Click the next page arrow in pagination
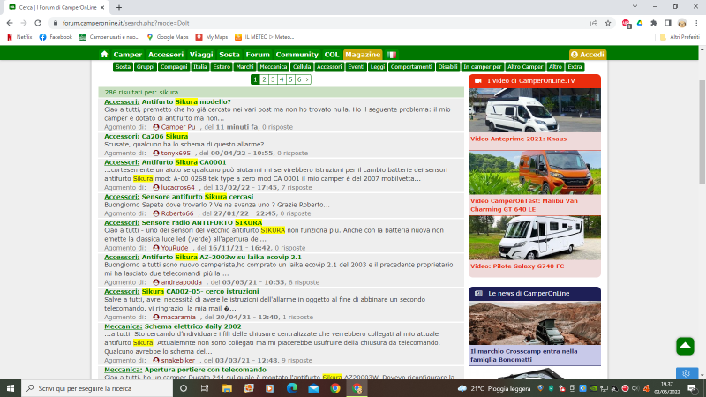706x397 pixels. pyautogui.click(x=307, y=79)
